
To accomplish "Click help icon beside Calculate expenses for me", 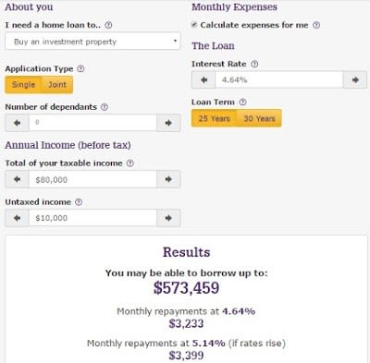I will (x=316, y=25).
